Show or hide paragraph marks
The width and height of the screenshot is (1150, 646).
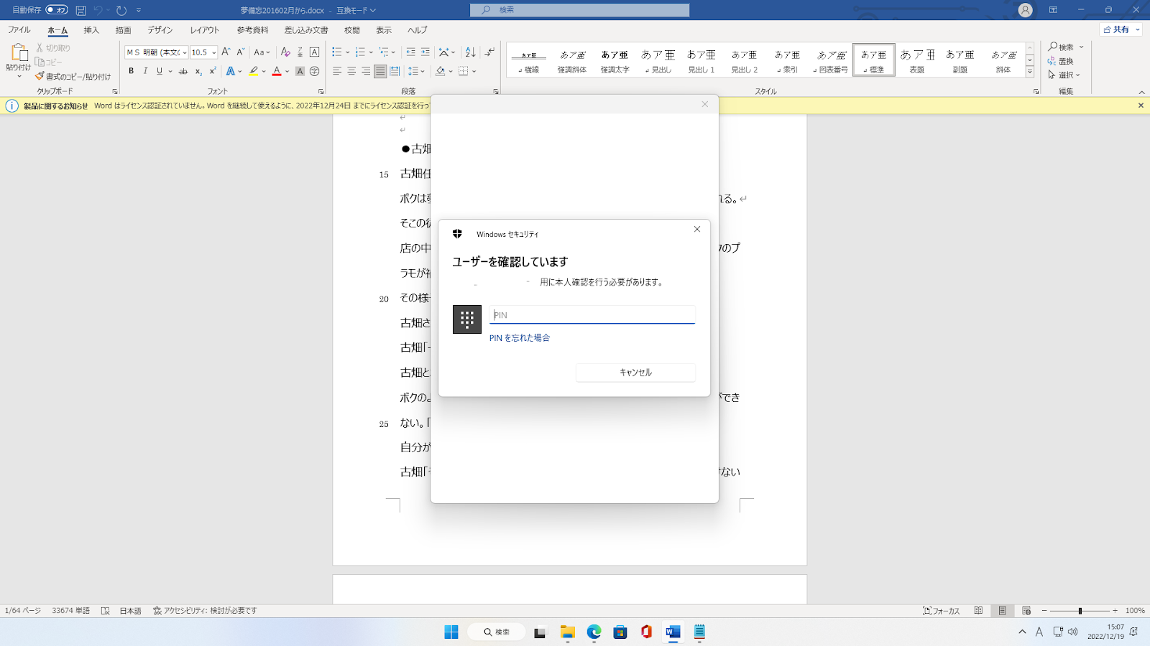tap(489, 52)
